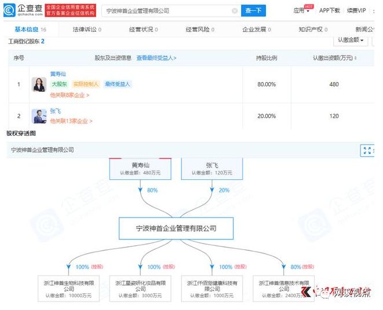Expand 他关联13家企业 for 张飞
Screen dimensions: 383x310
click(x=71, y=121)
